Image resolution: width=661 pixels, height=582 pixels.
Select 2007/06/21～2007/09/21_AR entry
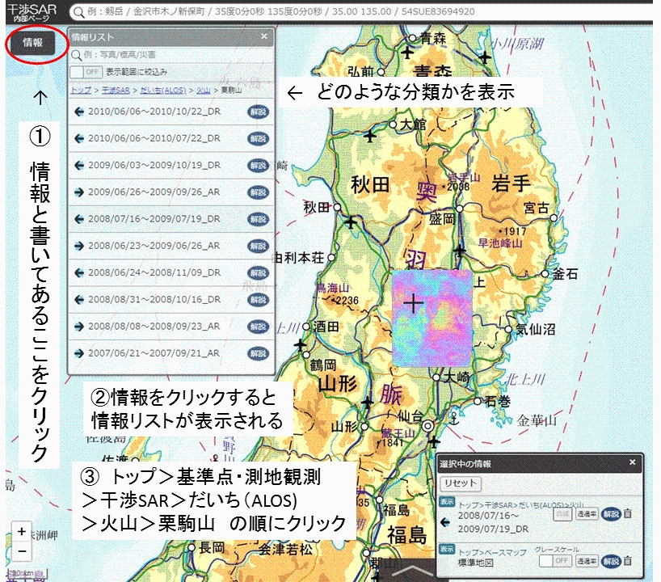click(x=171, y=353)
